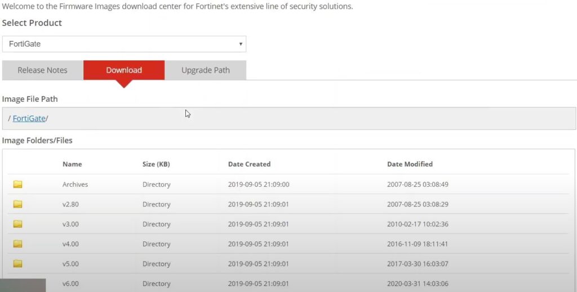Select modified date 2017-03-30 16:03:07
577x292 pixels.
pyautogui.click(x=418, y=264)
